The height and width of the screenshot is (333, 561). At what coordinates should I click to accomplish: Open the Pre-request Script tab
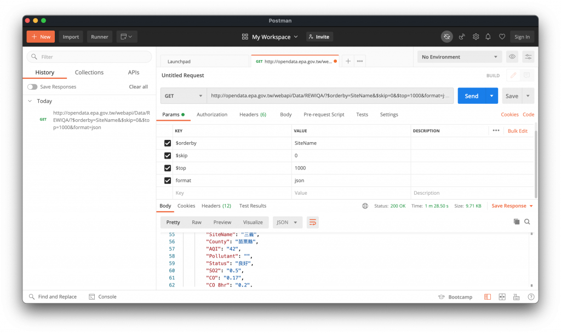(x=324, y=115)
